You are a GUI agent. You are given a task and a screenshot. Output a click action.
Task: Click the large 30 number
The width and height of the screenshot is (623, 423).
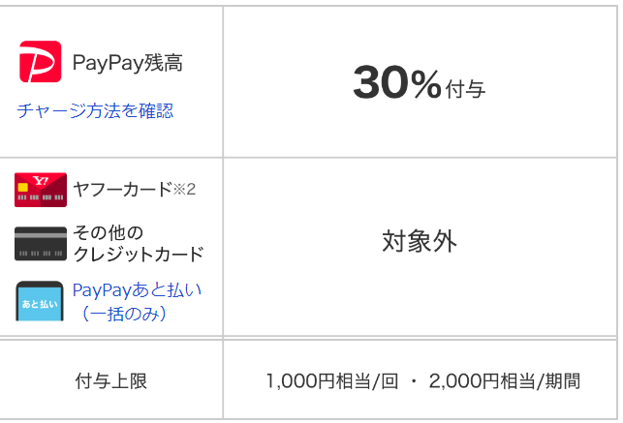tap(381, 82)
